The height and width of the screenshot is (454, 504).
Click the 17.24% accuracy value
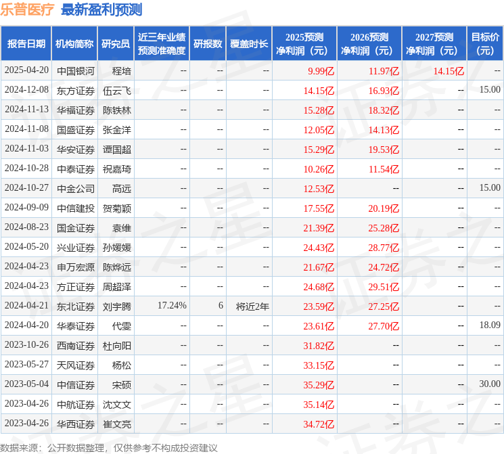click(172, 305)
